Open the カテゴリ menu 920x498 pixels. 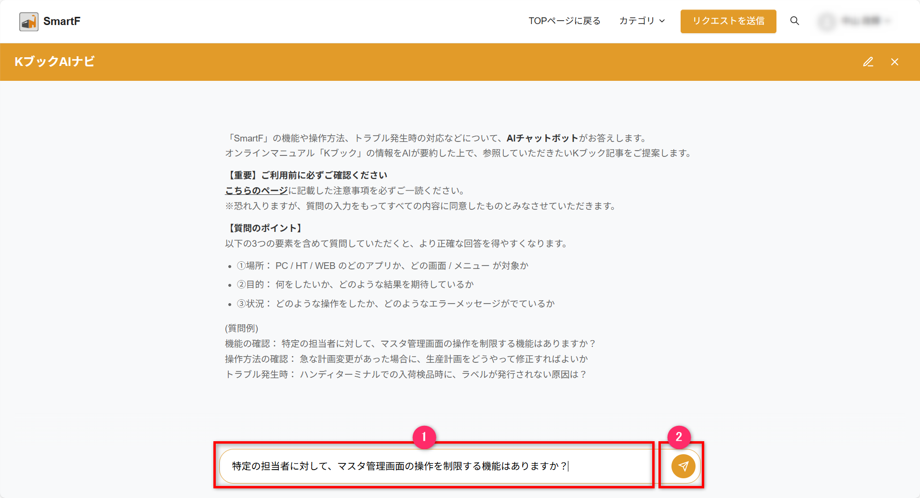pyautogui.click(x=637, y=21)
